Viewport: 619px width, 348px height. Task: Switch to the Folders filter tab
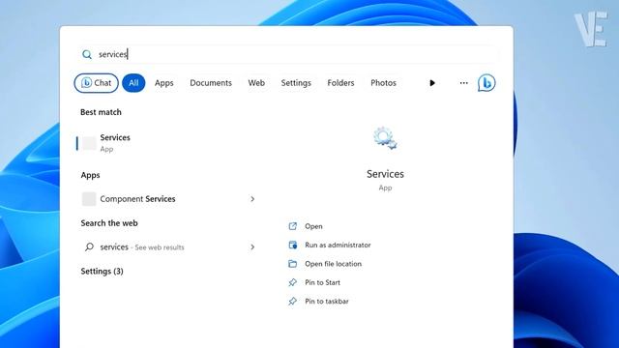340,83
